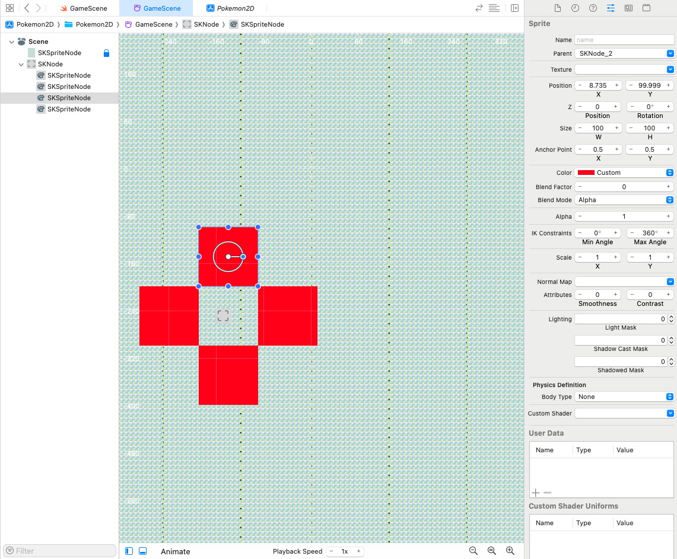677x559 pixels.
Task: Open the Body Type dropdown
Action: [x=624, y=397]
